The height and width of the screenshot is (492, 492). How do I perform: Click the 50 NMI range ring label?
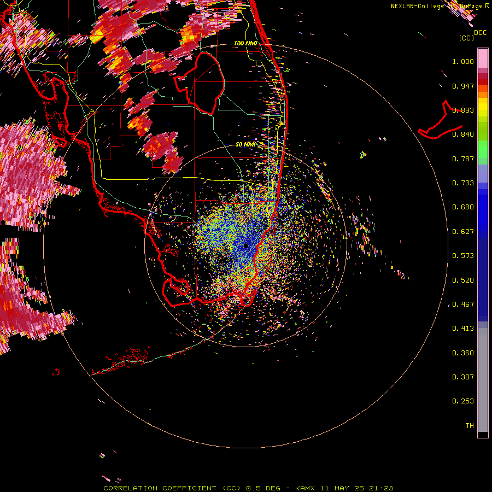pyautogui.click(x=245, y=144)
